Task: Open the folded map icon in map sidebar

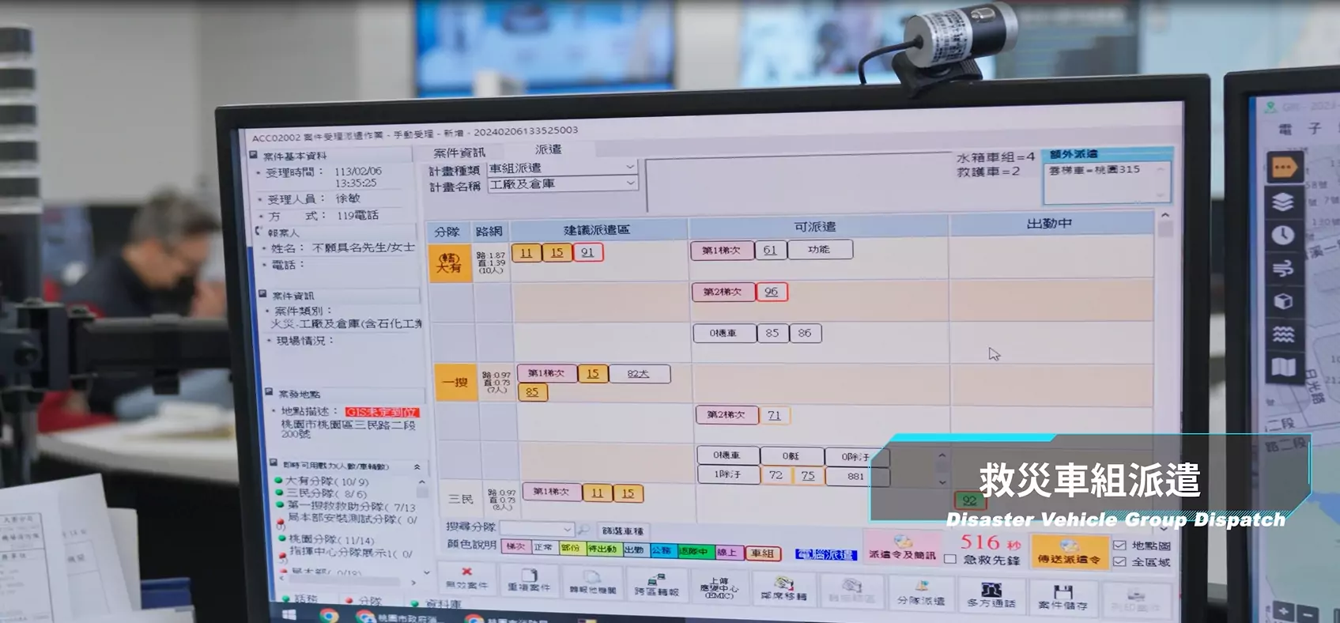Action: point(1283,367)
